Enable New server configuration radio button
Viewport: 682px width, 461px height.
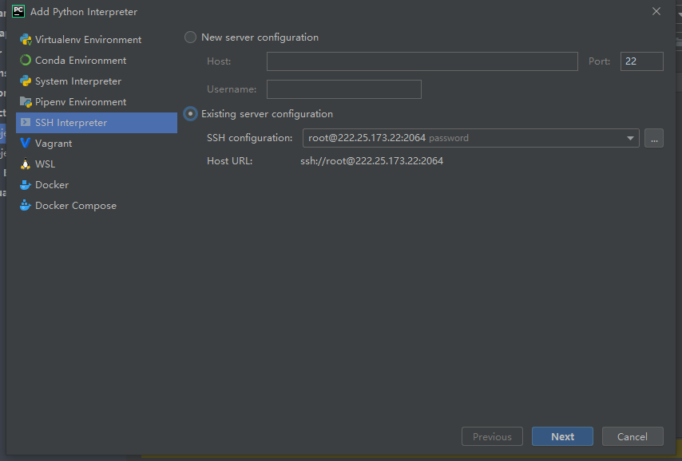[190, 37]
